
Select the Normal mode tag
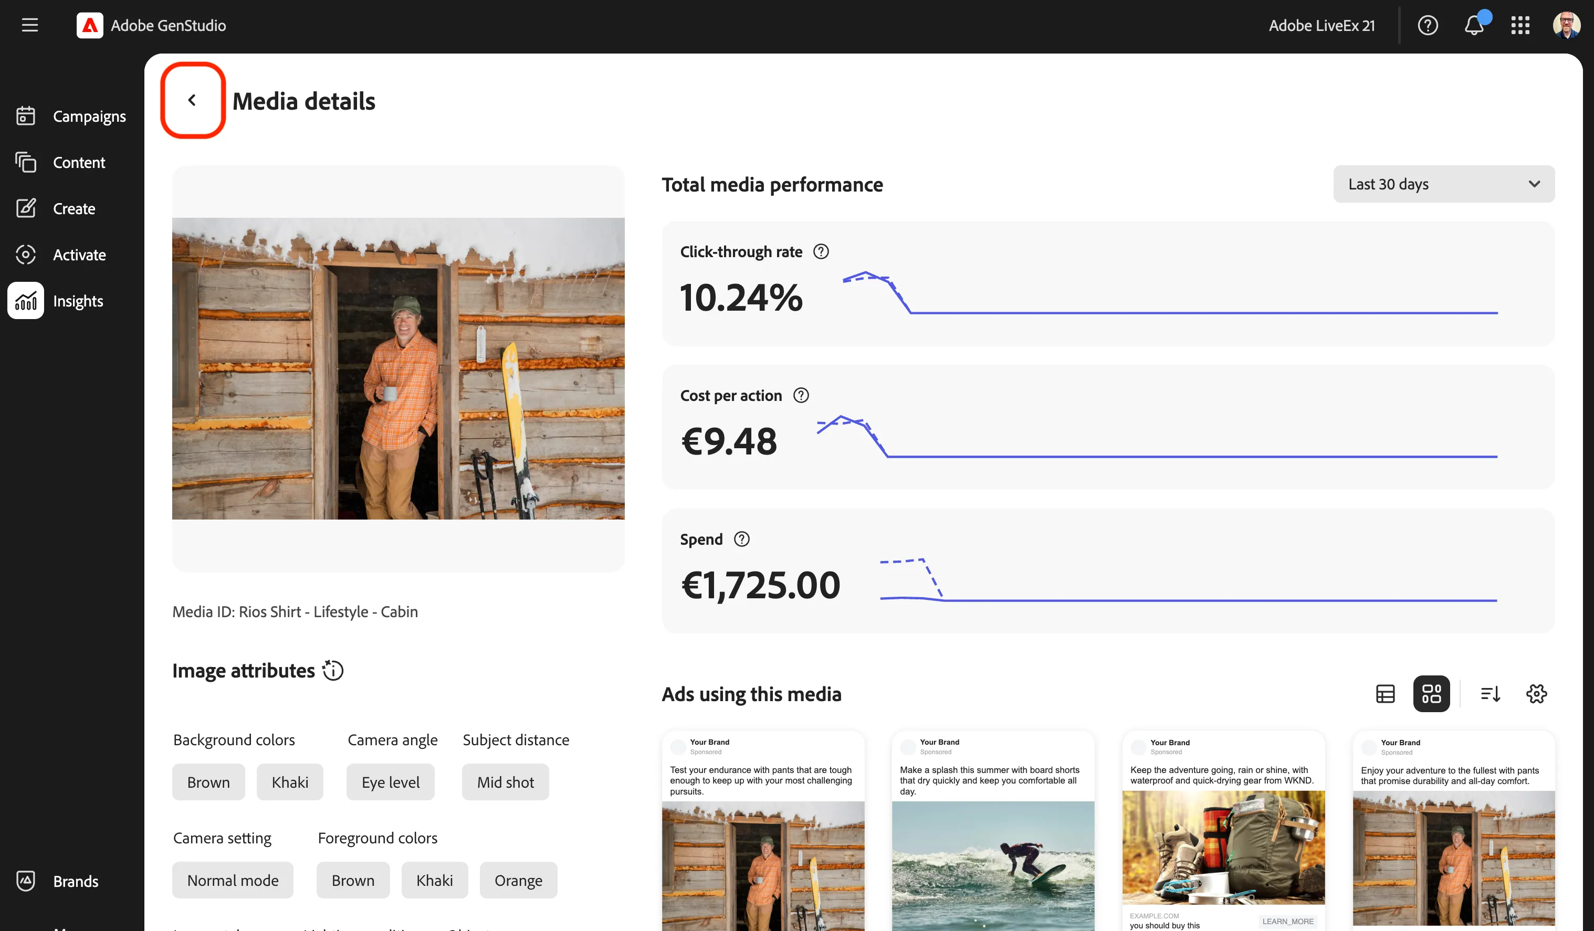[232, 881]
